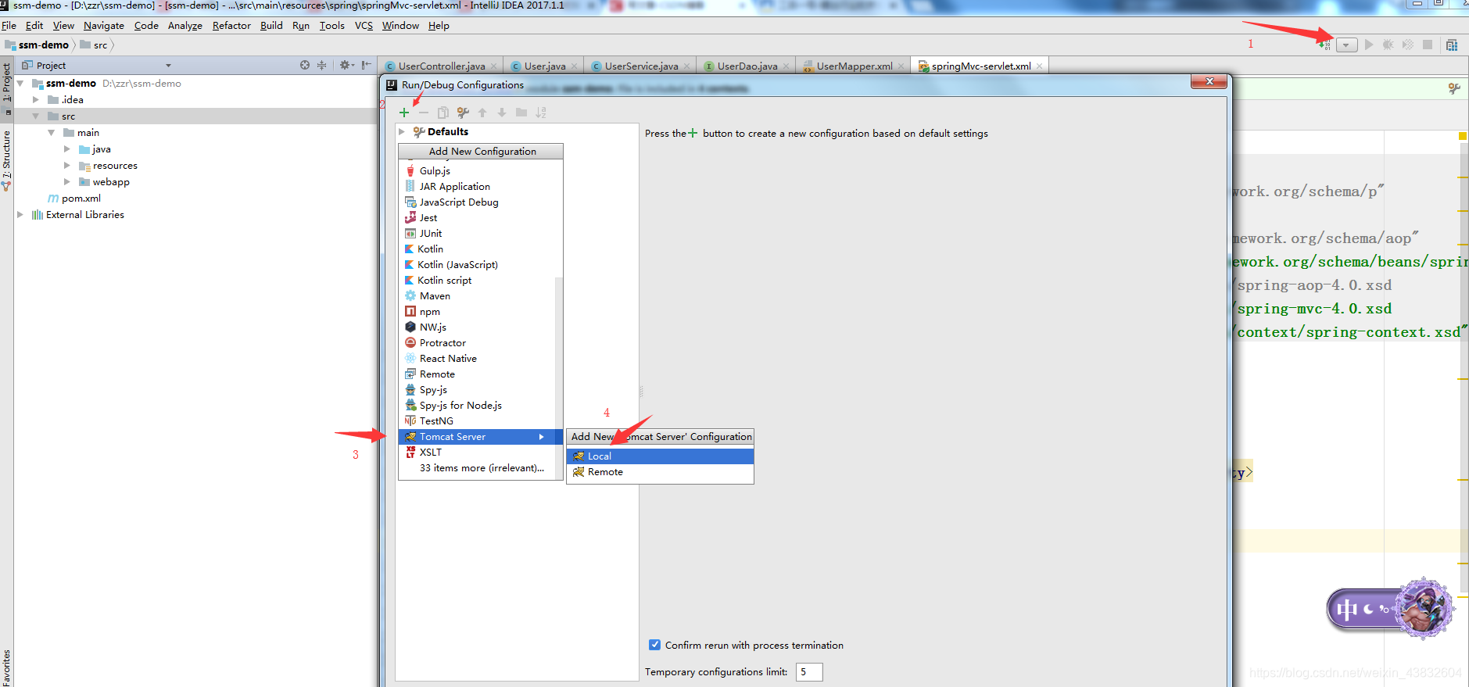Screen dimensions: 1469x687
Task: Collapse the ssm-demo project root
Action: coord(20,83)
